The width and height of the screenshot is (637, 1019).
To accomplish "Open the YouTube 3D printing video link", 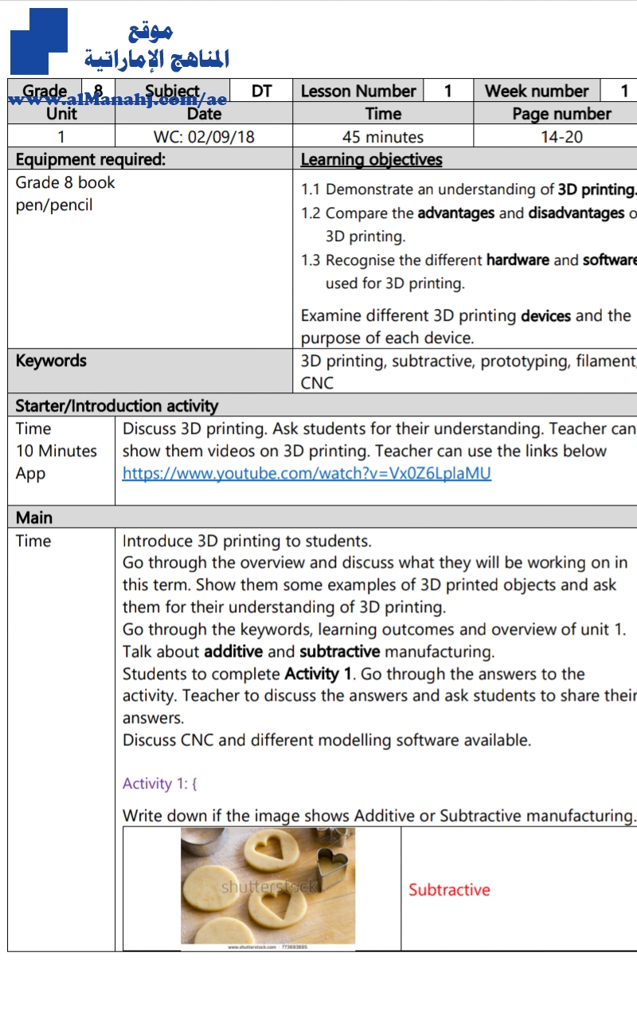I will pyautogui.click(x=307, y=474).
